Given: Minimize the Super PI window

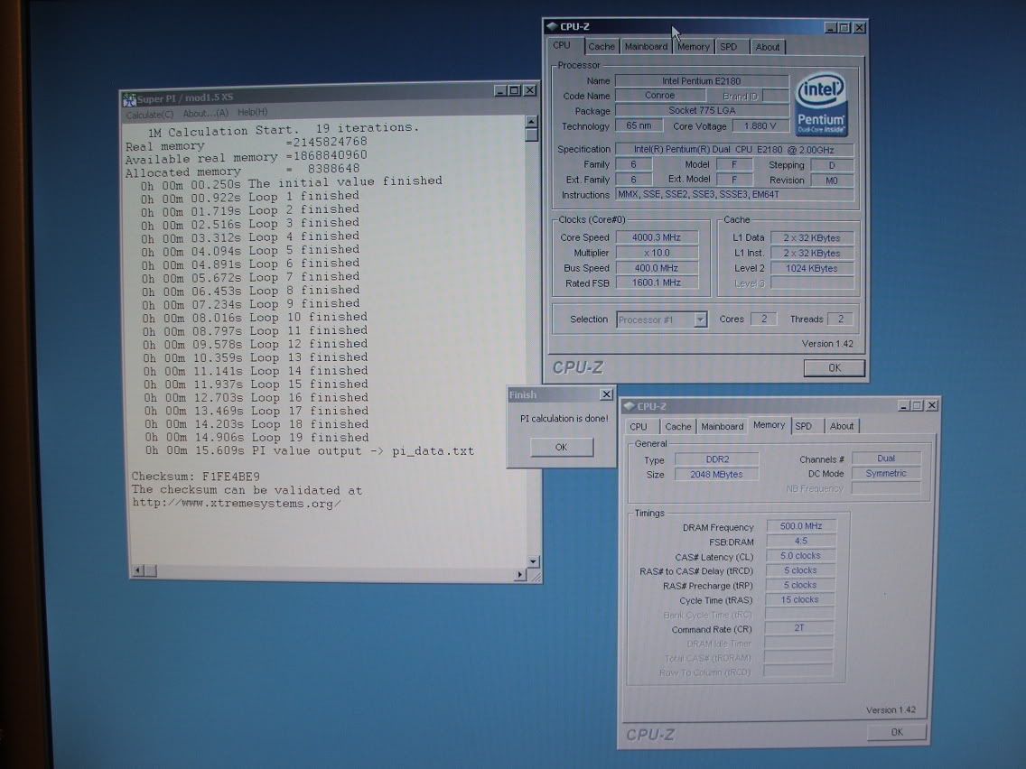Looking at the screenshot, I should 501,91.
